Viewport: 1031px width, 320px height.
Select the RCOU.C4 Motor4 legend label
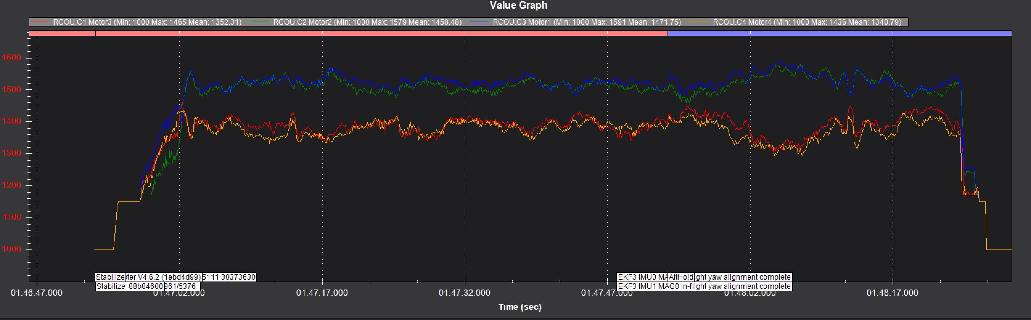tap(807, 22)
